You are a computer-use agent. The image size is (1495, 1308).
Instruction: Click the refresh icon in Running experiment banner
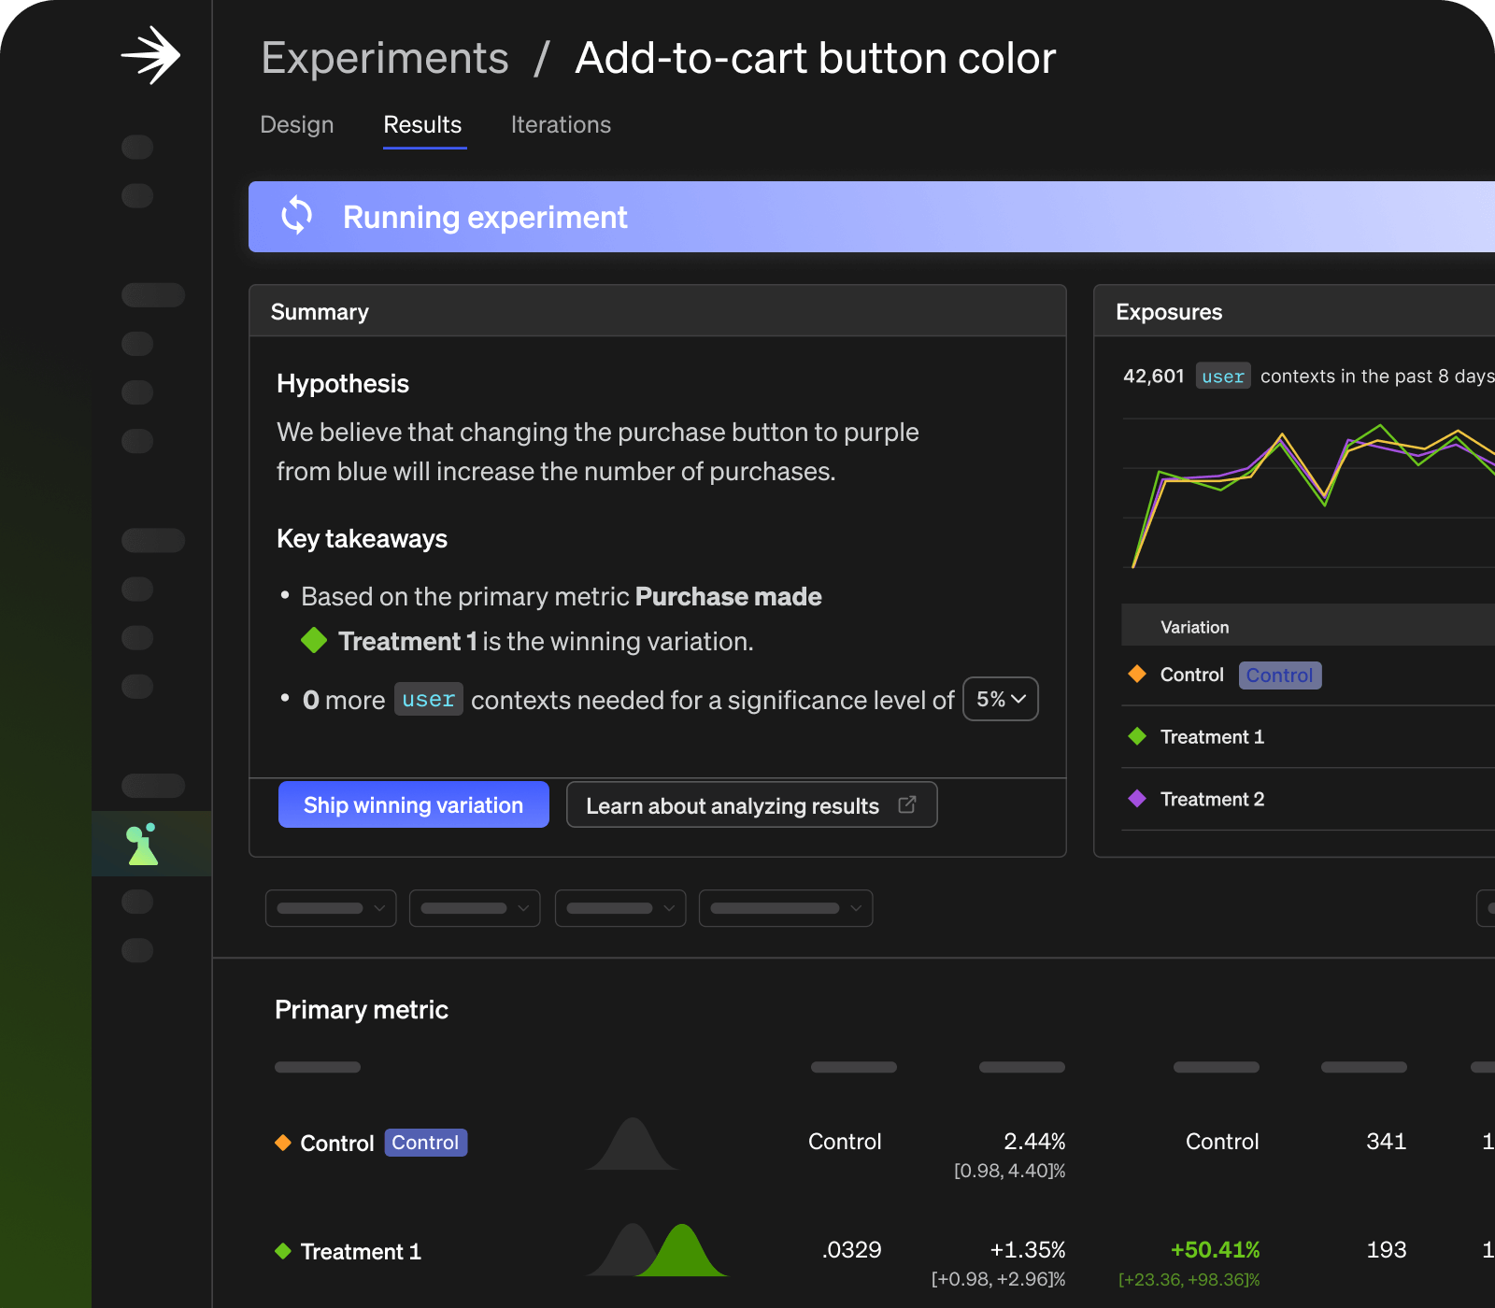pos(297,216)
